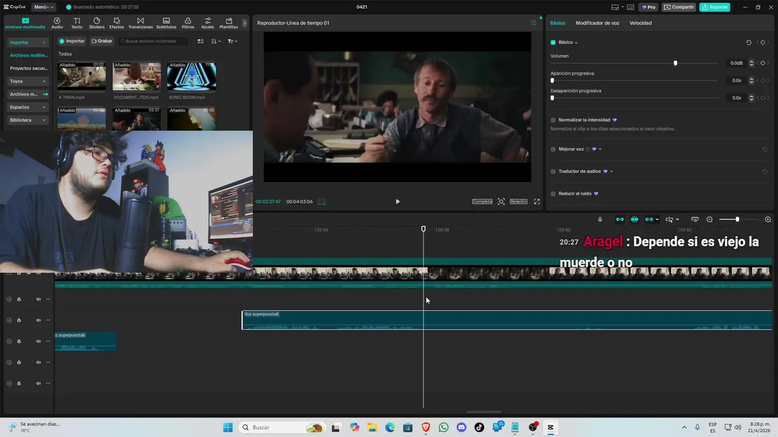Collapse the Importar sidebar section

(28, 42)
